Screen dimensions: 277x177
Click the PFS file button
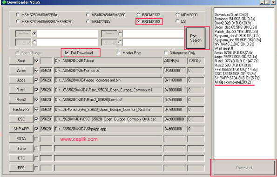[21, 168]
